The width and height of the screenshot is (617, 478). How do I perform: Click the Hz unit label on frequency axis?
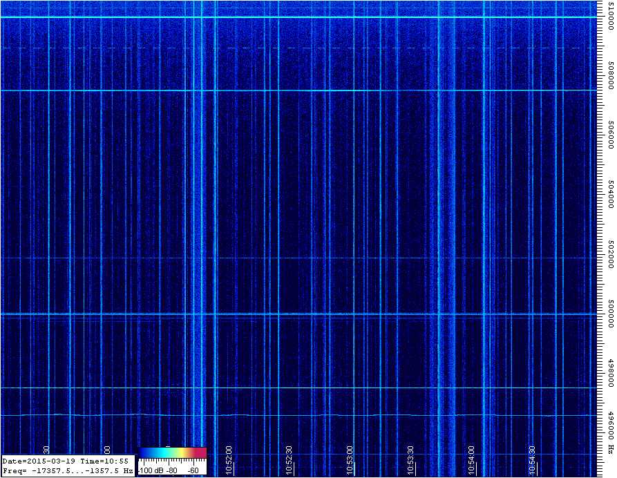[x=611, y=448]
